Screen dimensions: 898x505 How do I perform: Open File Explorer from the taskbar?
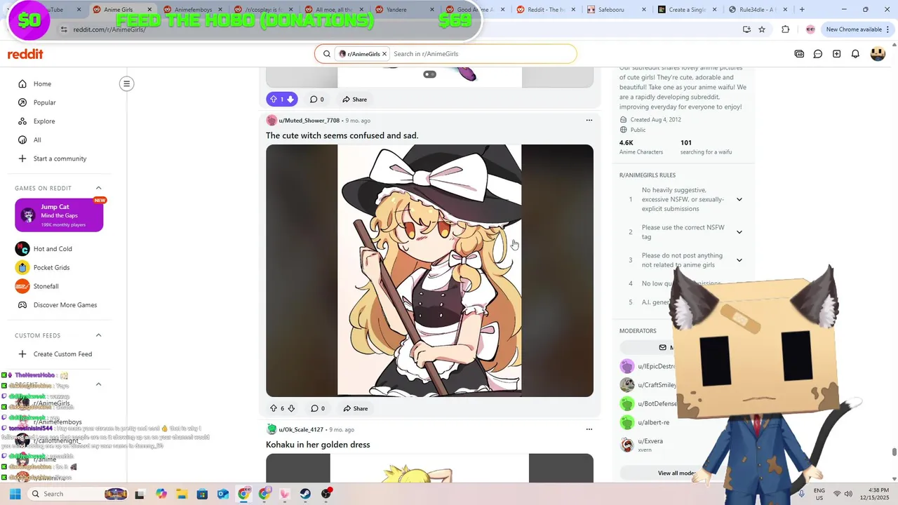click(182, 494)
